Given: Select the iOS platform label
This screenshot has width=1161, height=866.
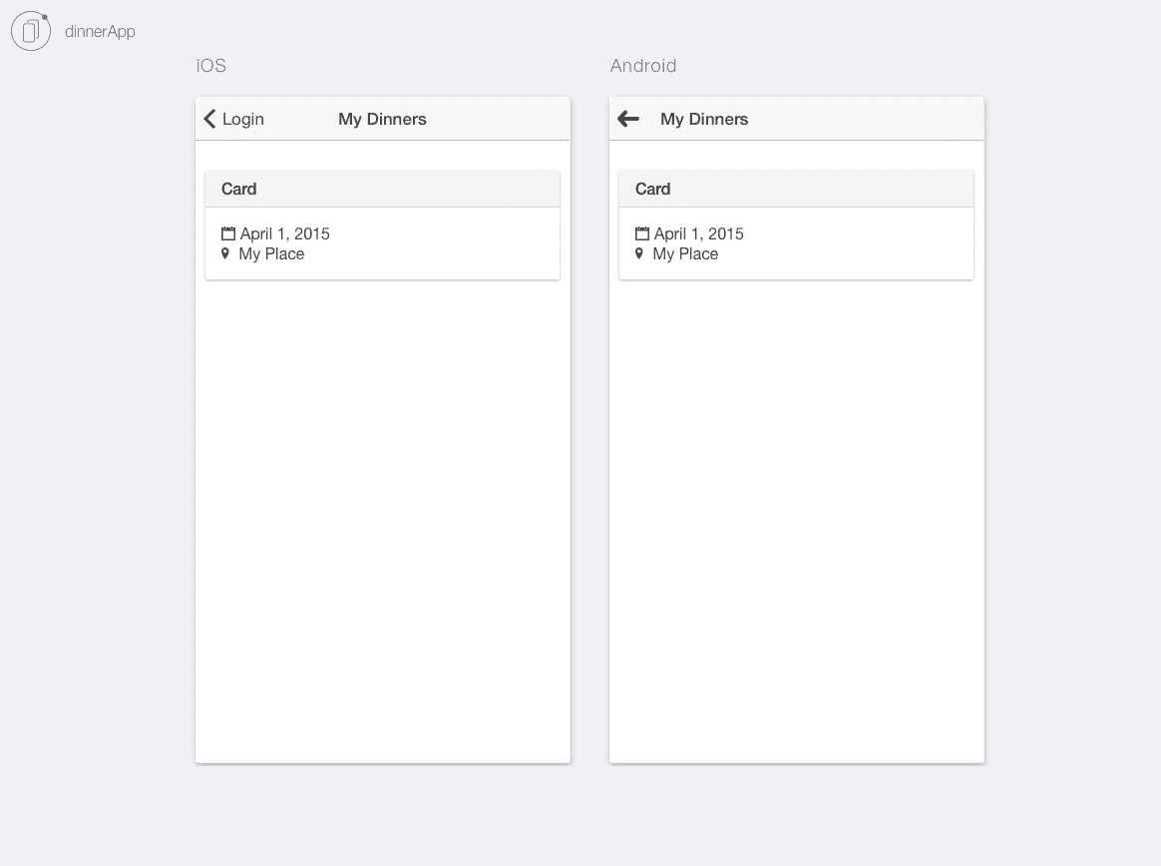Looking at the screenshot, I should point(211,66).
